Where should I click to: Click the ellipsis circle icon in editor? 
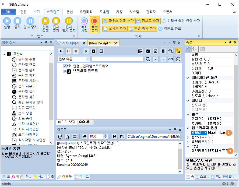tap(178, 59)
